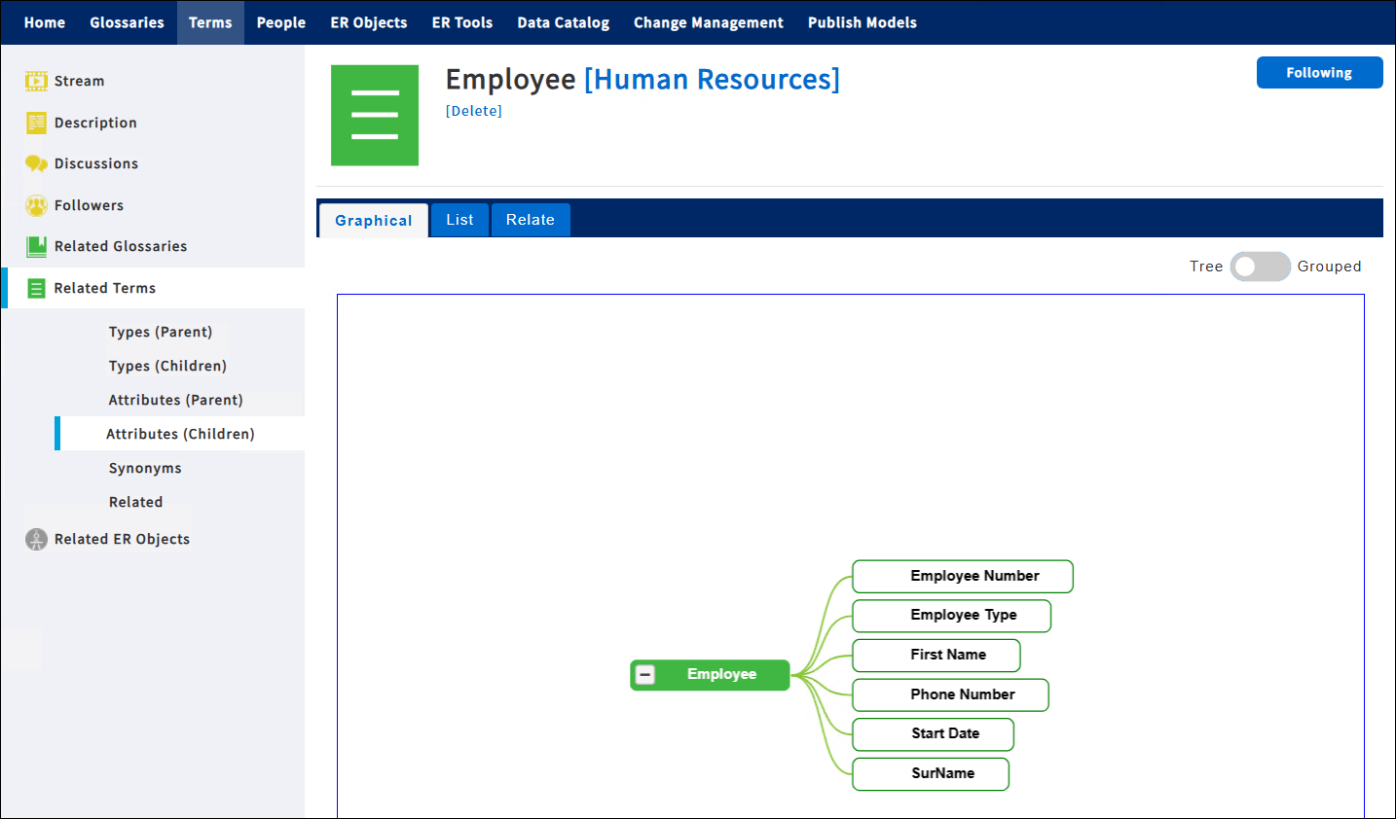Open the Data Catalog menu
This screenshot has width=1396, height=819.
pyautogui.click(x=564, y=22)
